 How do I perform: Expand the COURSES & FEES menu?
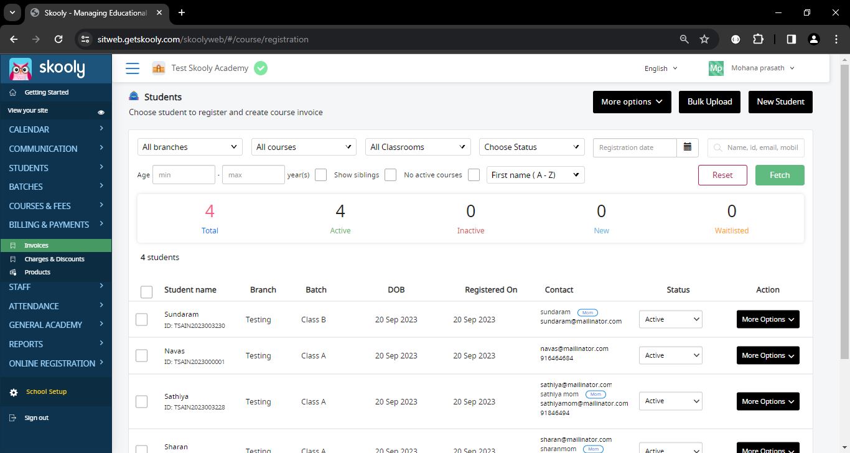pos(56,206)
